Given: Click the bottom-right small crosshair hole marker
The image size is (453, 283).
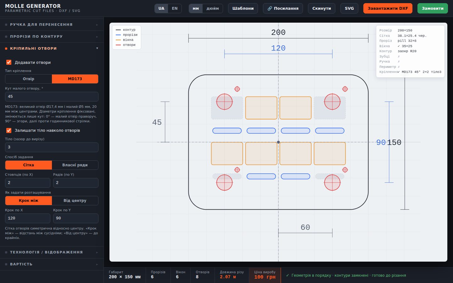Looking at the screenshot, I should (x=345, y=170).
